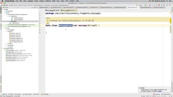Click the macOS Spotlight search icon
The image size is (173, 97).
[x=167, y=1]
